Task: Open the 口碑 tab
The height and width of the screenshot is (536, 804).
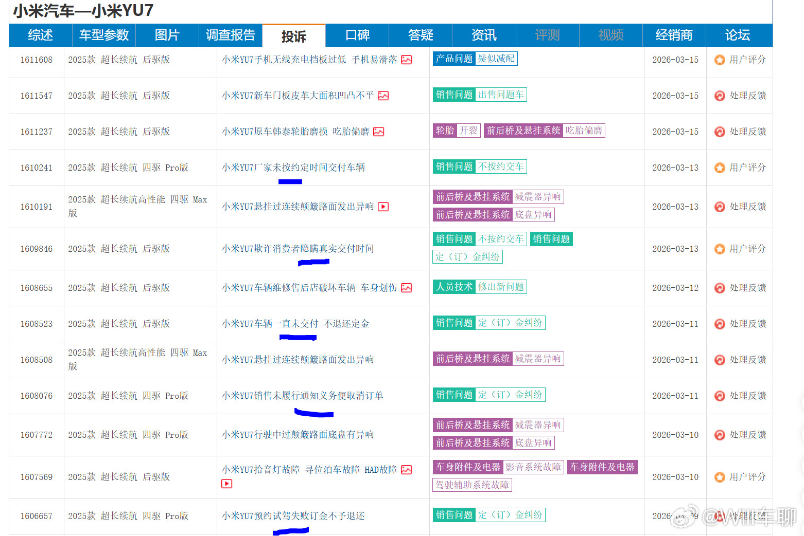Action: pos(357,35)
